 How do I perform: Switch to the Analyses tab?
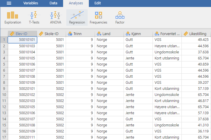[x=76, y=3]
